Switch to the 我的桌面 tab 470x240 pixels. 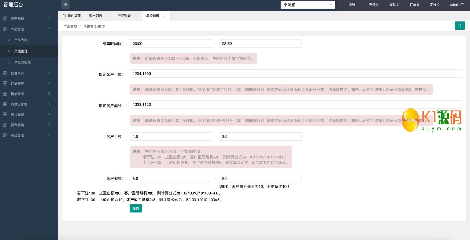(x=72, y=16)
